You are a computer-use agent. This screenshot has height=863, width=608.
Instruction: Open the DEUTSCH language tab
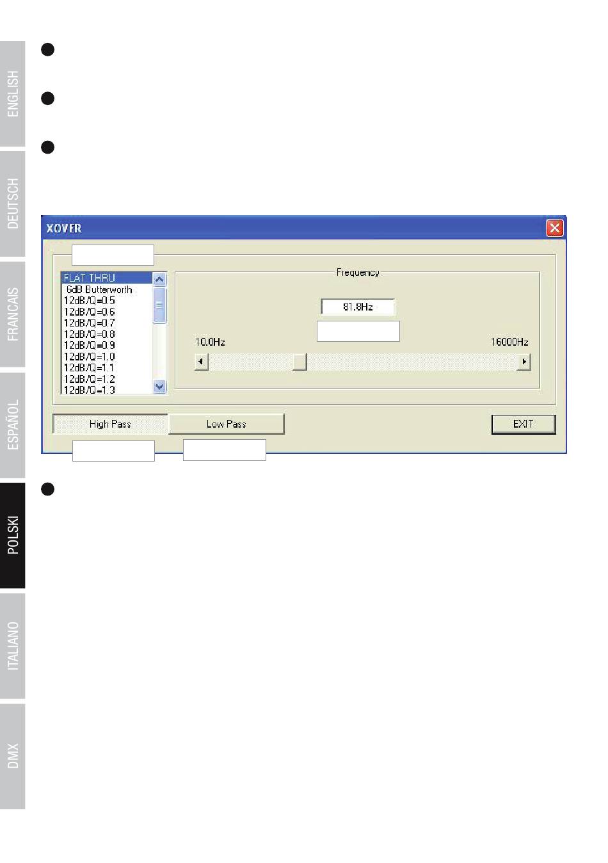pos(13,204)
